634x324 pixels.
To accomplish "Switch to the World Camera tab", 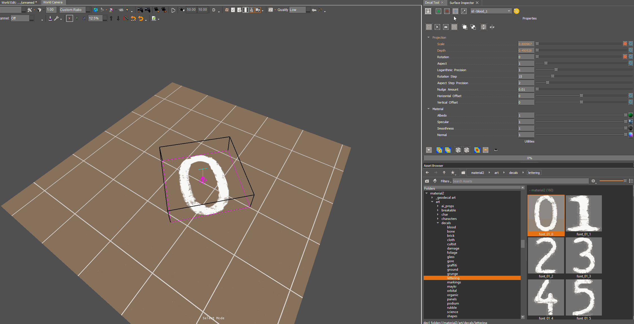I will pyautogui.click(x=53, y=2).
